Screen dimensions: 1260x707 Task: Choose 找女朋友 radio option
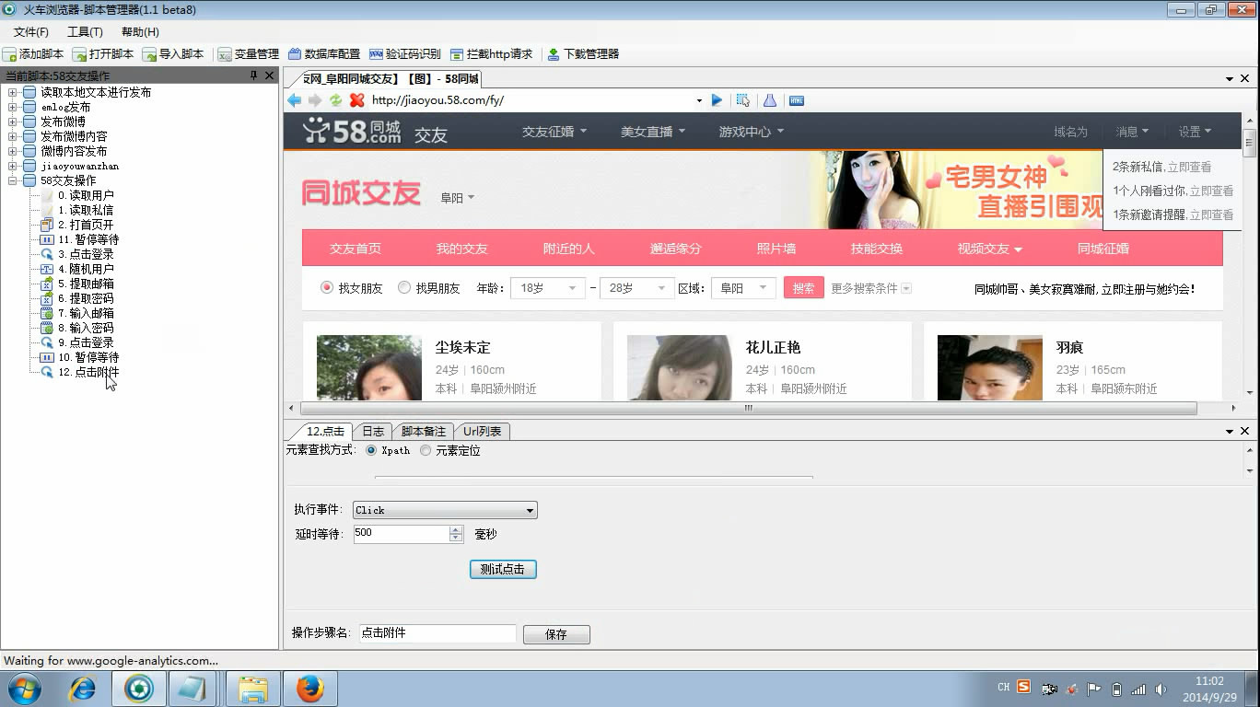(x=326, y=288)
